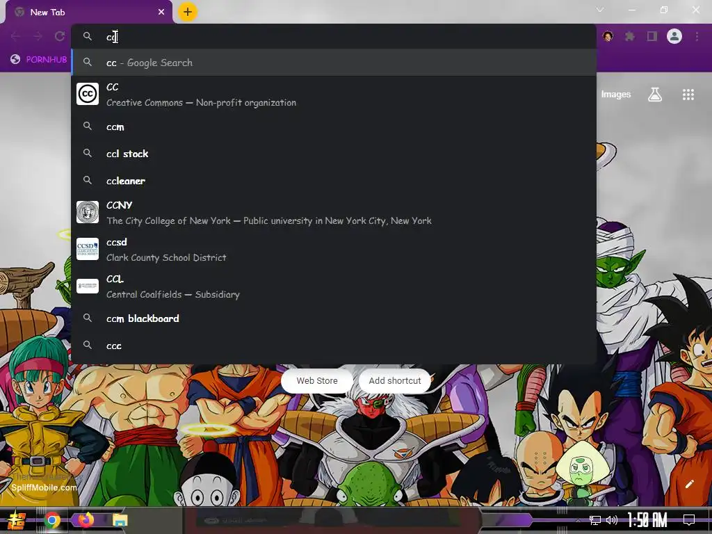712x534 pixels.
Task: Select the CCNY City College suggestion
Action: coord(334,213)
